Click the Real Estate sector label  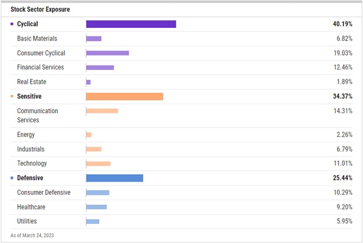[31, 82]
